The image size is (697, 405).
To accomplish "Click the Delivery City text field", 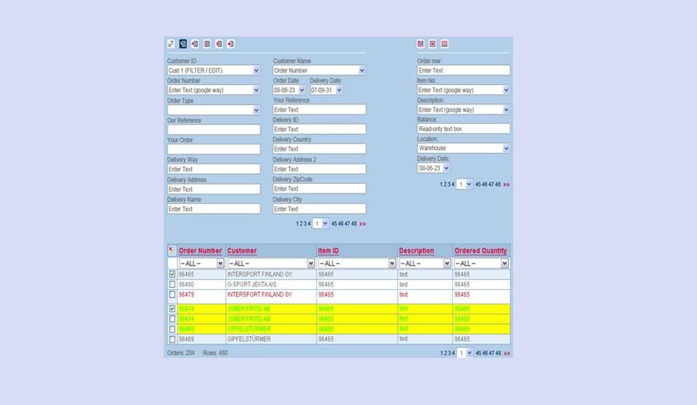I will click(319, 209).
